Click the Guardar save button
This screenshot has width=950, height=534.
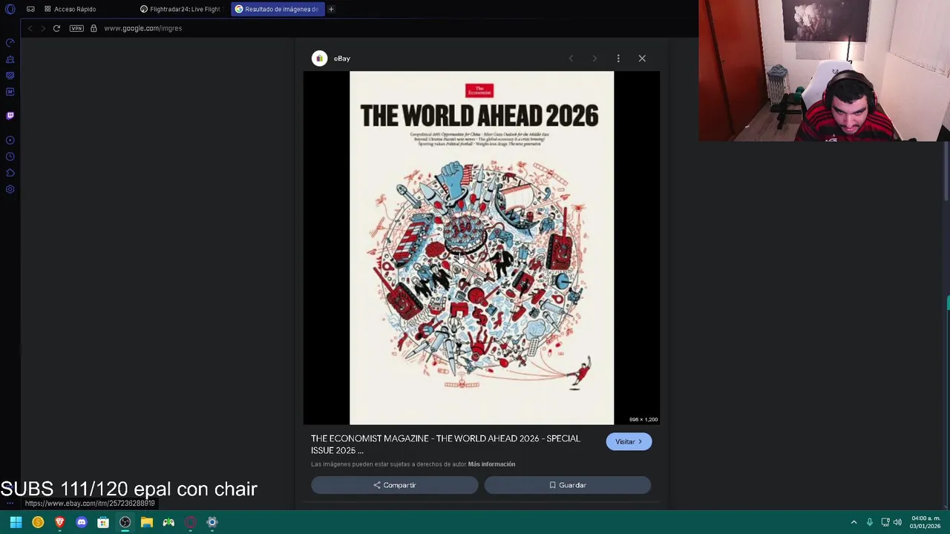click(x=568, y=485)
